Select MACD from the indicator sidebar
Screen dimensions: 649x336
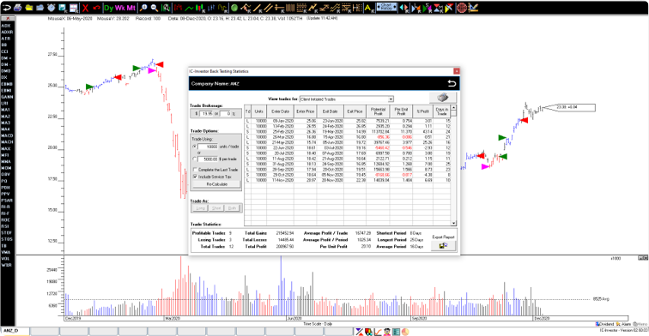[x=7, y=135]
